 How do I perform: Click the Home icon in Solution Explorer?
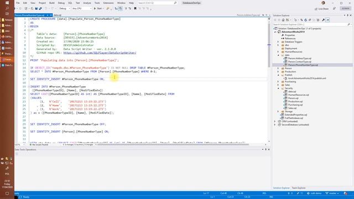[283, 20]
